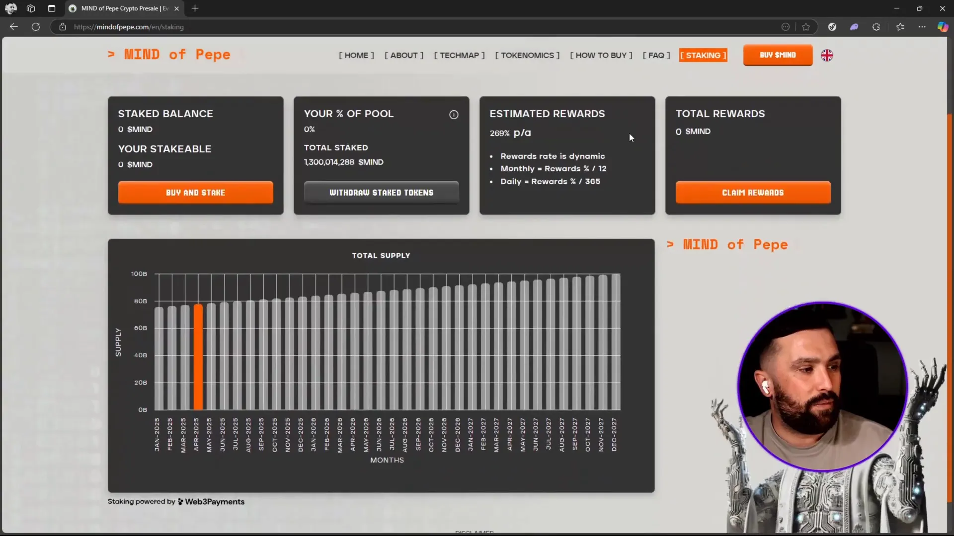Open the TECHMAP nav item
Image resolution: width=954 pixels, height=536 pixels.
459,55
